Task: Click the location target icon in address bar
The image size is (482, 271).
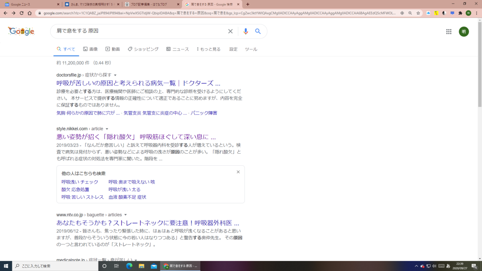Action: 402,13
